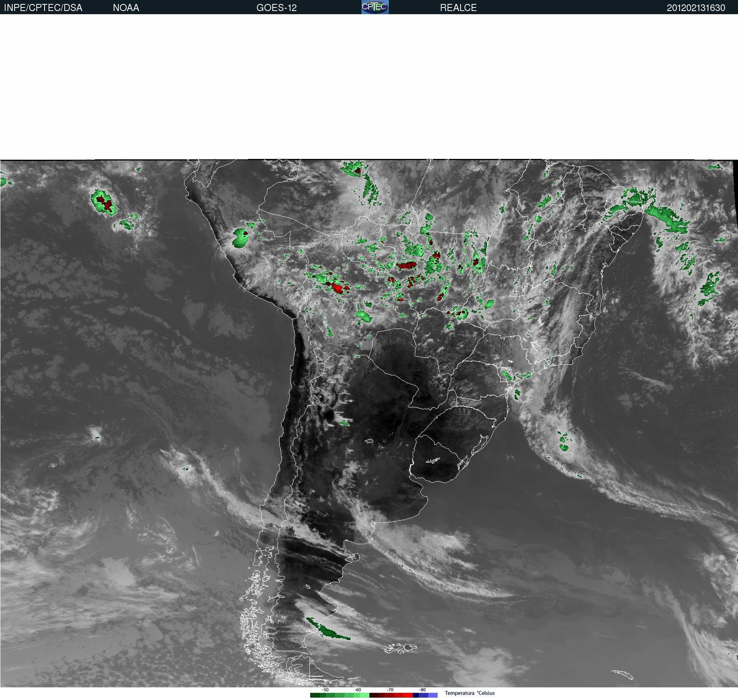Click the CPTEC logo in header

pyautogui.click(x=375, y=7)
